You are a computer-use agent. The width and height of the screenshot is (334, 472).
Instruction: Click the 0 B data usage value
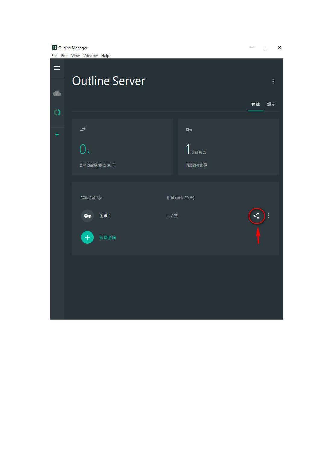(x=84, y=149)
